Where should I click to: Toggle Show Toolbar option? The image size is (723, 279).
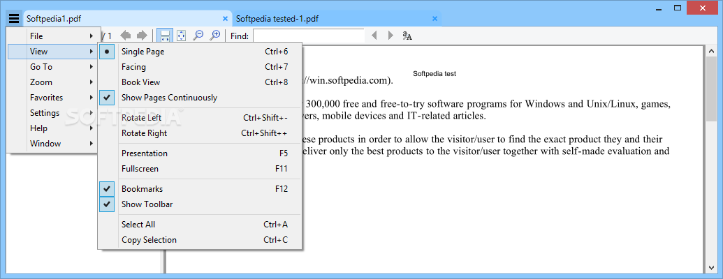[x=200, y=204]
